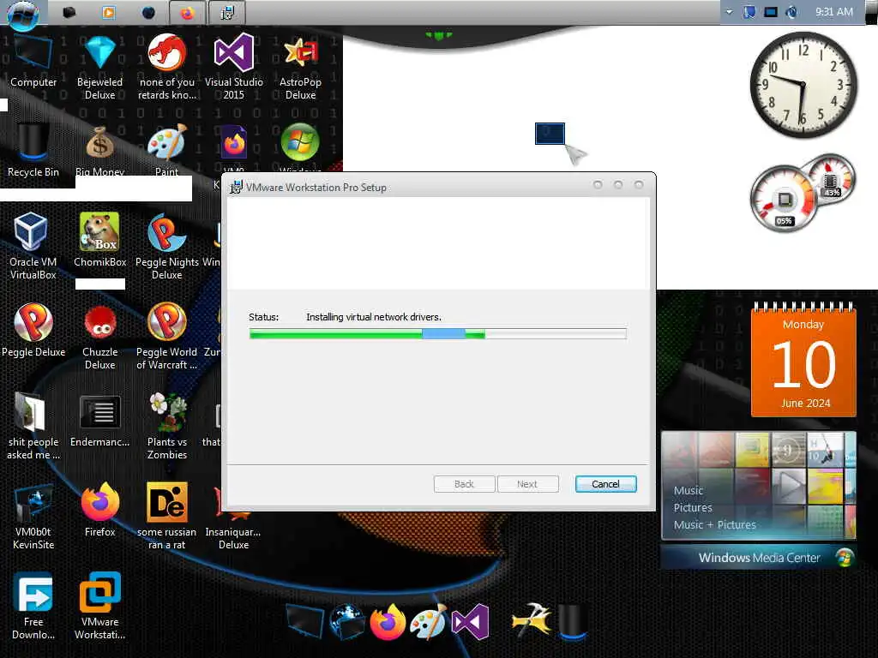Expand the hidden tray icons arrow
Screen dimensions: 878x658
tap(729, 12)
